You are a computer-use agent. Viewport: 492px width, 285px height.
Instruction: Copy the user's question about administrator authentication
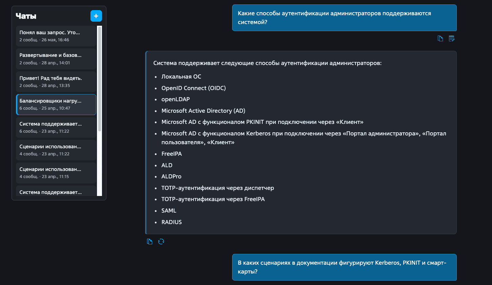coord(440,39)
